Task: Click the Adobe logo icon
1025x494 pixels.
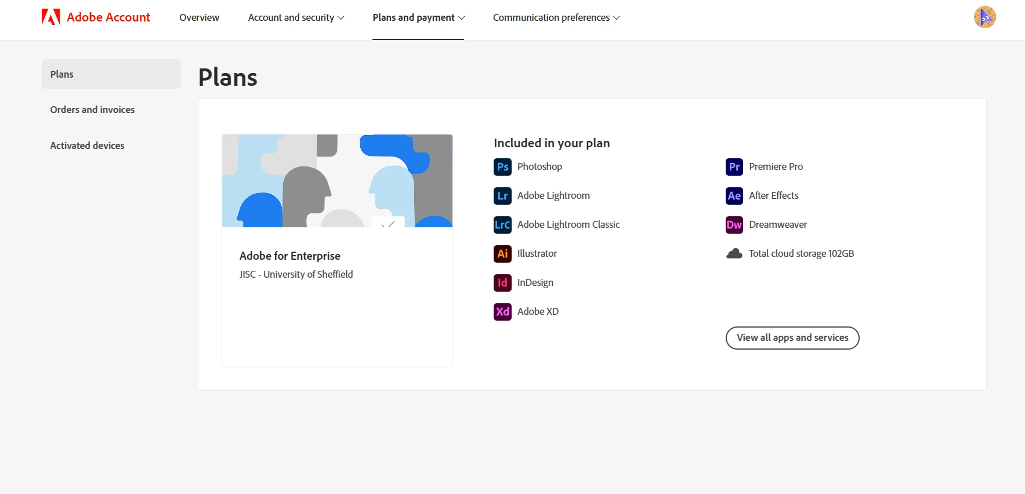Action: tap(50, 17)
